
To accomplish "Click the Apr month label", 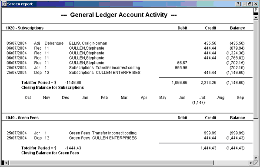I will 144,98.
